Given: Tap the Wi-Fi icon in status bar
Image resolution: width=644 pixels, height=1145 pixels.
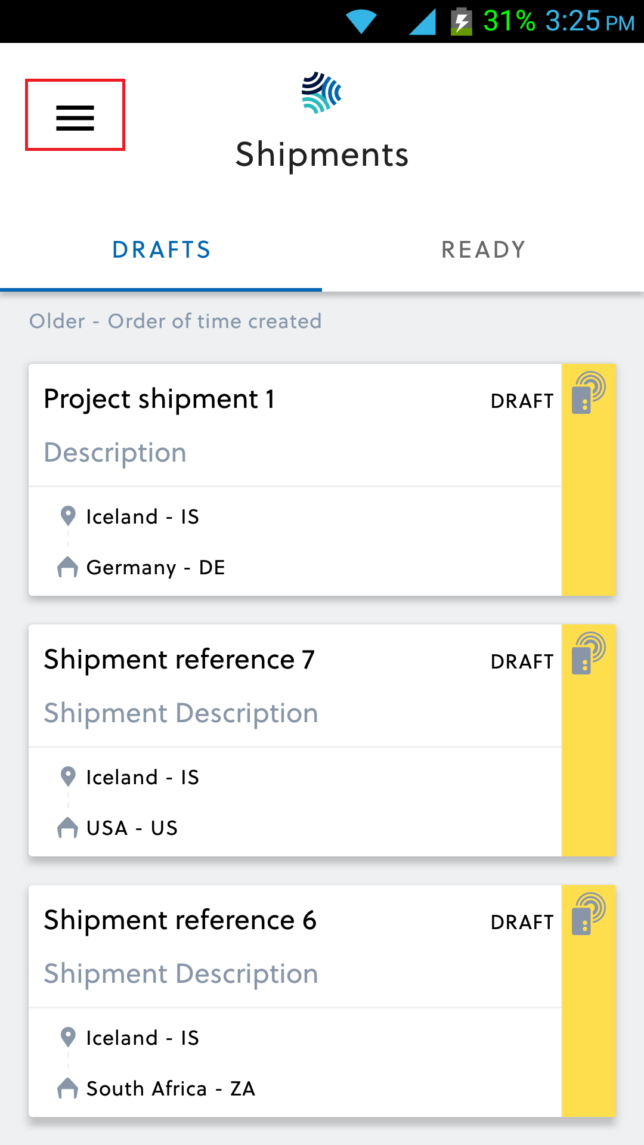Looking at the screenshot, I should pyautogui.click(x=361, y=21).
